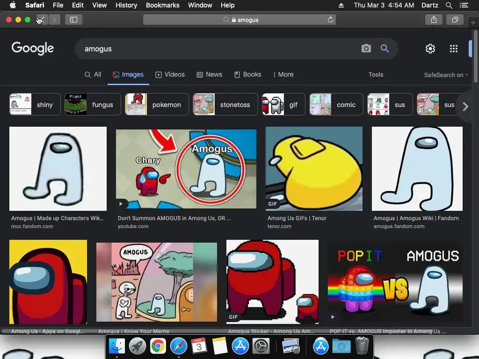Screen dimensions: 479x359
Task: Reload the page with the refresh icon
Action: [x=330, y=20]
